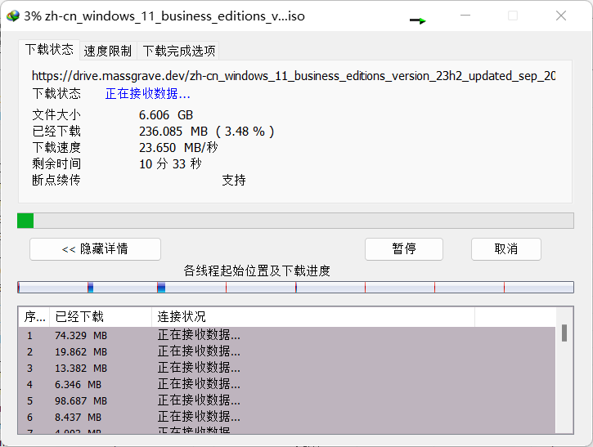Minimize the download window

[x=465, y=16]
